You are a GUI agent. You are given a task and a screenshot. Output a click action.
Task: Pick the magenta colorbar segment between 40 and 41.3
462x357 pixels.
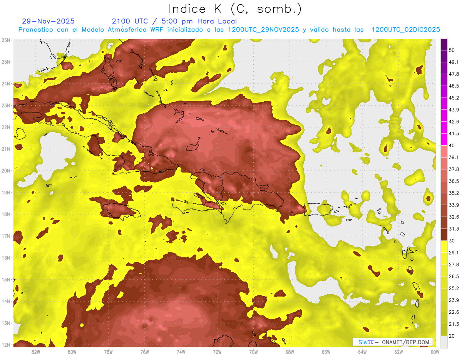[x=444, y=139]
